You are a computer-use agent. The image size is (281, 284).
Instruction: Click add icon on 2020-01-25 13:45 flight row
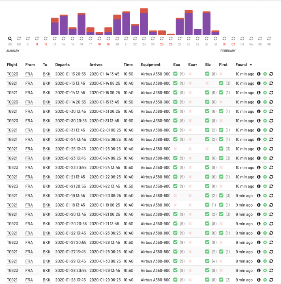point(265,149)
